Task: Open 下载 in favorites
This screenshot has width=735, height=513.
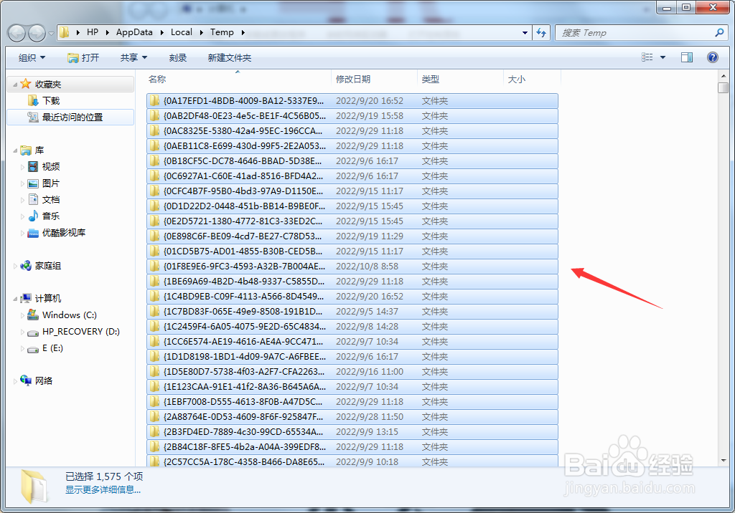Action: (x=51, y=100)
